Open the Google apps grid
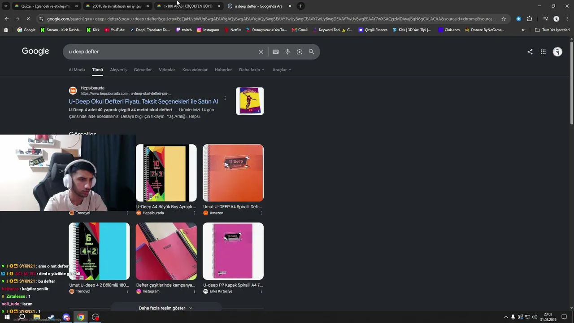 tap(543, 52)
